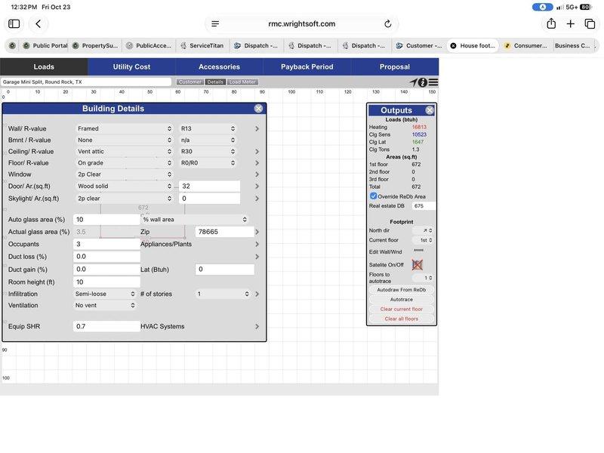This screenshot has width=604, height=453.
Task: Open the Infiltration Semi-loose dropdown
Action: pos(105,294)
